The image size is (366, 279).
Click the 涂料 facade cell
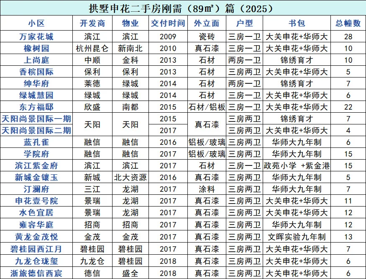[x=207, y=189]
